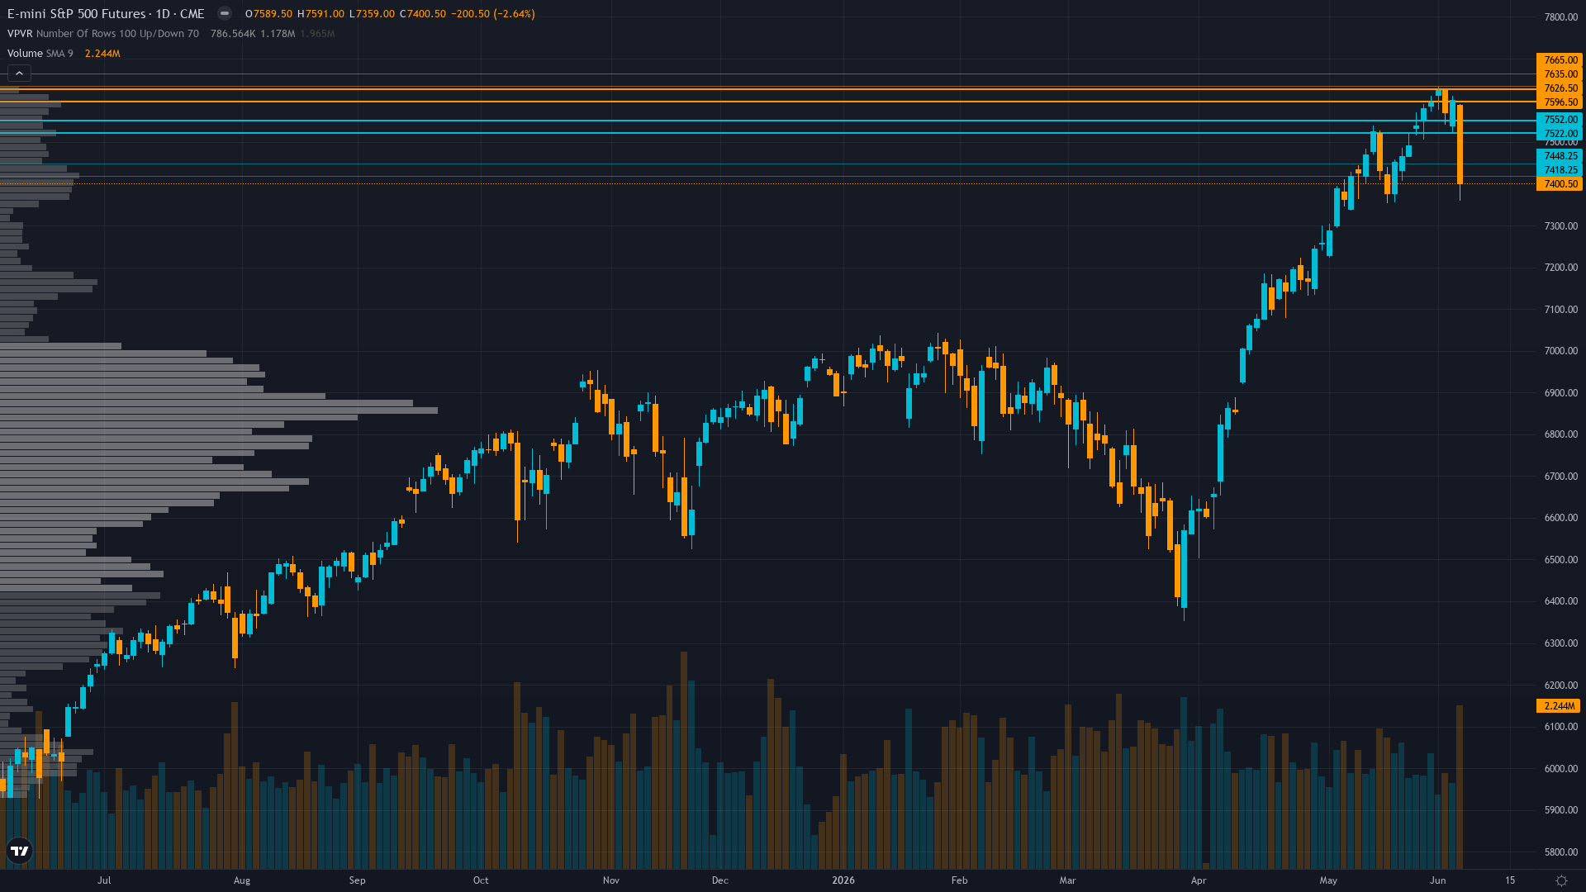Screen dimensions: 1586x892
Task: Click the Volume SMA 9 legend
Action: [40, 54]
